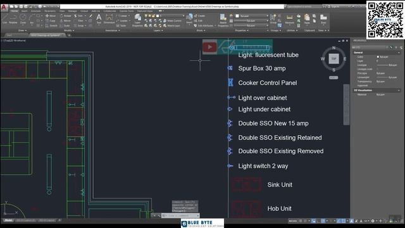This screenshot has width=405, height=228.
Task: Click Make Current layer tool
Action: click(172, 21)
